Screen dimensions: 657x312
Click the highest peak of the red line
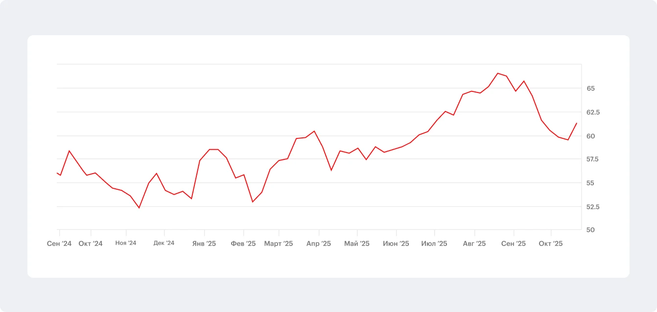tap(498, 73)
